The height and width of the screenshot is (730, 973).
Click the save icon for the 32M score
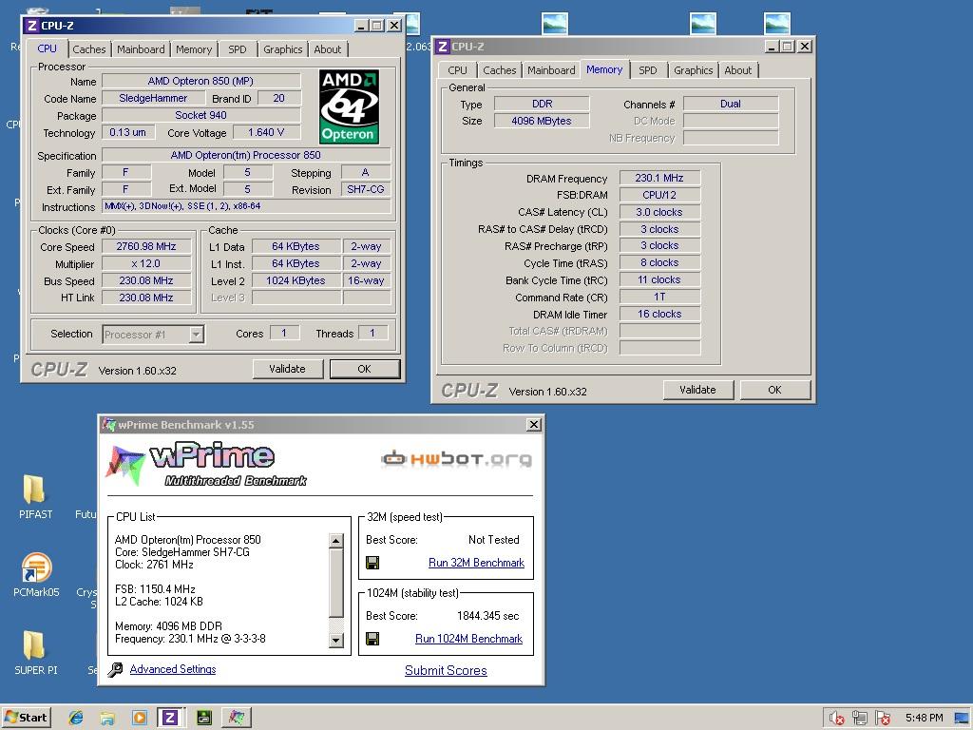(x=372, y=563)
